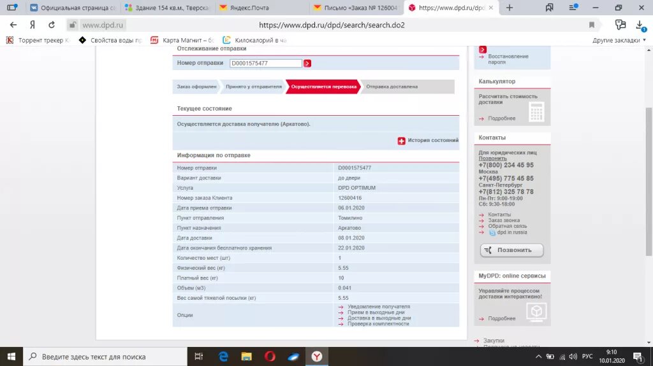Close the dpd.ru browser tab

click(490, 8)
